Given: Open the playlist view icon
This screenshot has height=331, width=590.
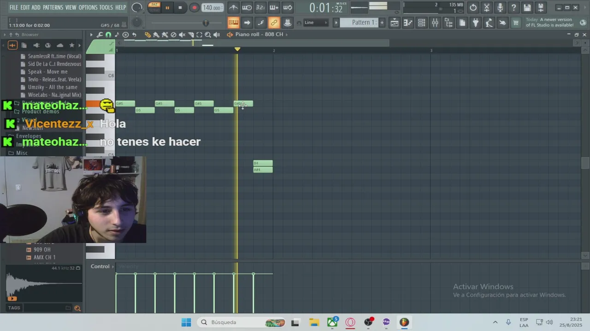Looking at the screenshot, I should pos(395,23).
